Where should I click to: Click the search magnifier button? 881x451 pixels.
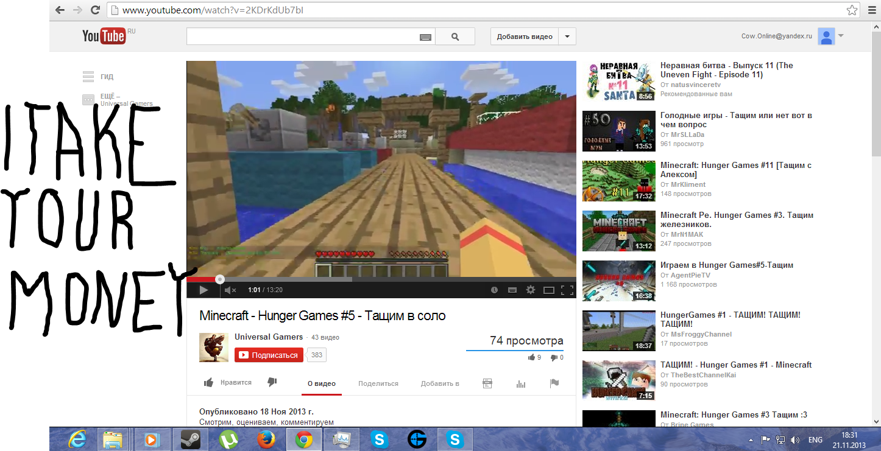[455, 37]
